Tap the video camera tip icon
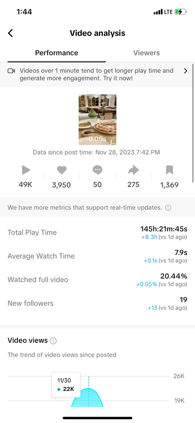Viewport: 195px width, 423px height. pos(11,71)
